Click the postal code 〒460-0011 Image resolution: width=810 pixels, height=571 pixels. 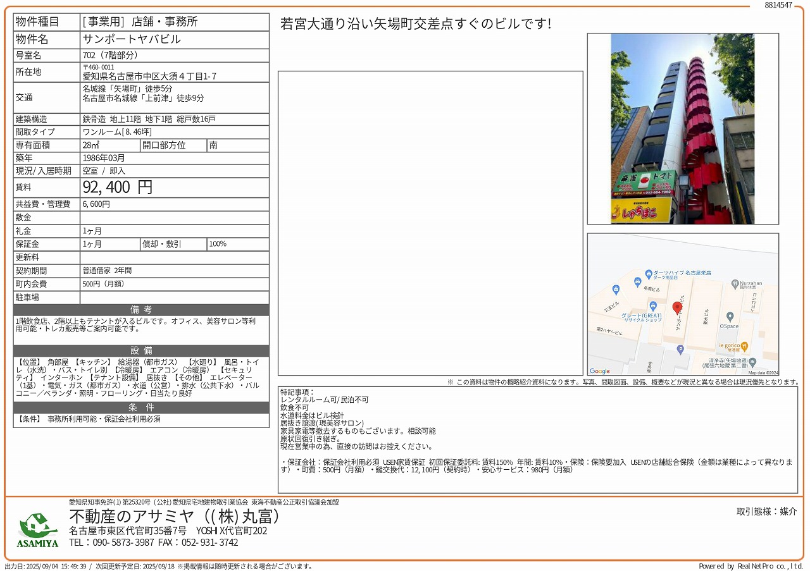(x=99, y=67)
